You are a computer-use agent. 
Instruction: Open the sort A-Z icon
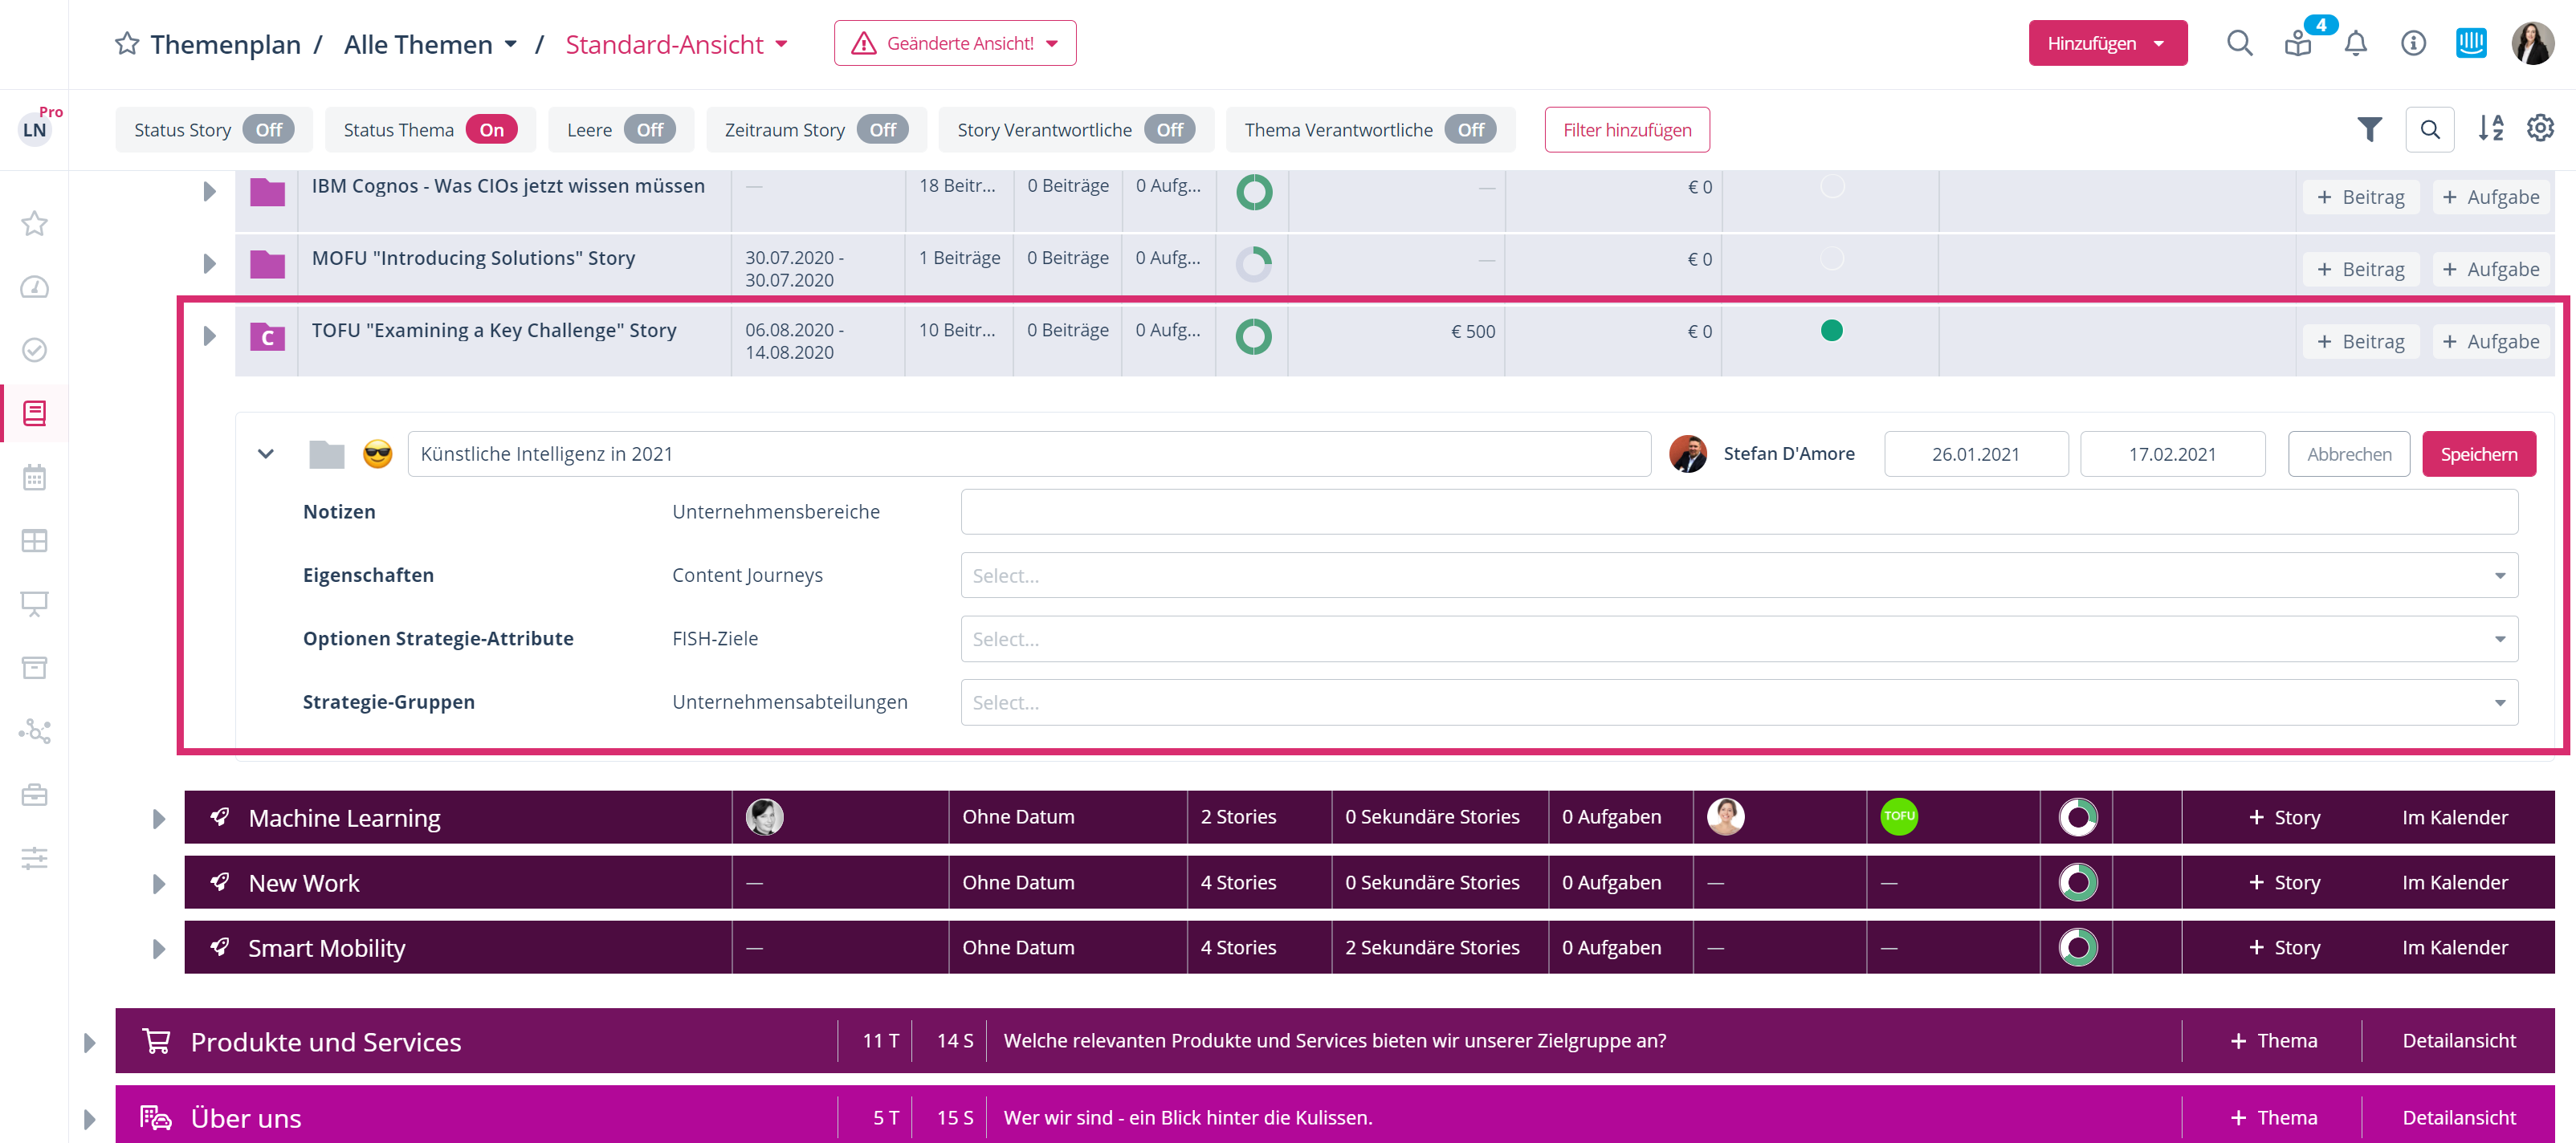point(2490,129)
